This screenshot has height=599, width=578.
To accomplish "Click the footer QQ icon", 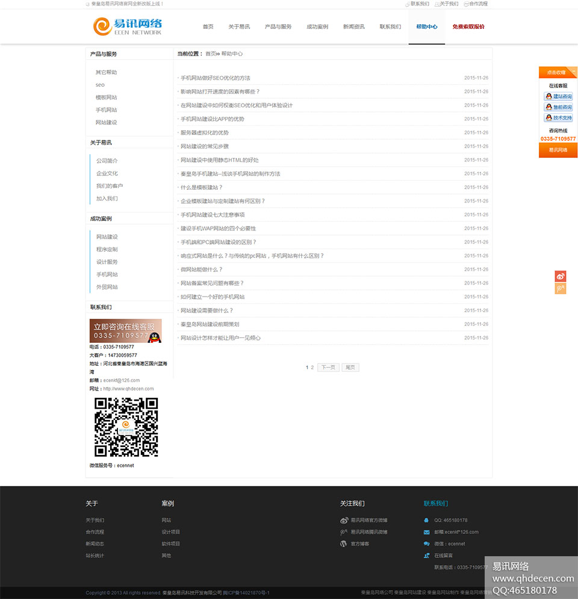I will click(426, 520).
